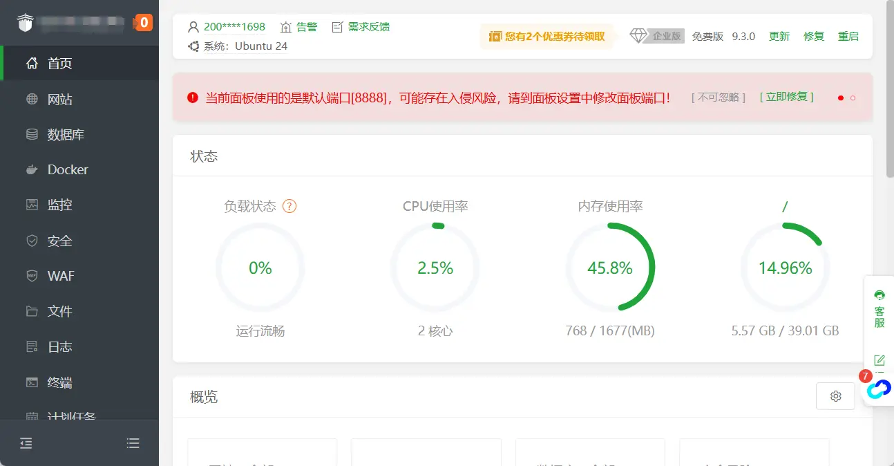Claim coupons via 您有2个优惠券待领取 banner

click(547, 36)
